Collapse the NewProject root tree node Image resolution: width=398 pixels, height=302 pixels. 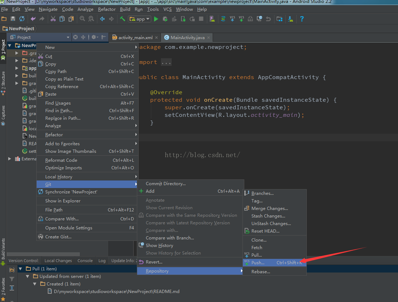point(10,45)
